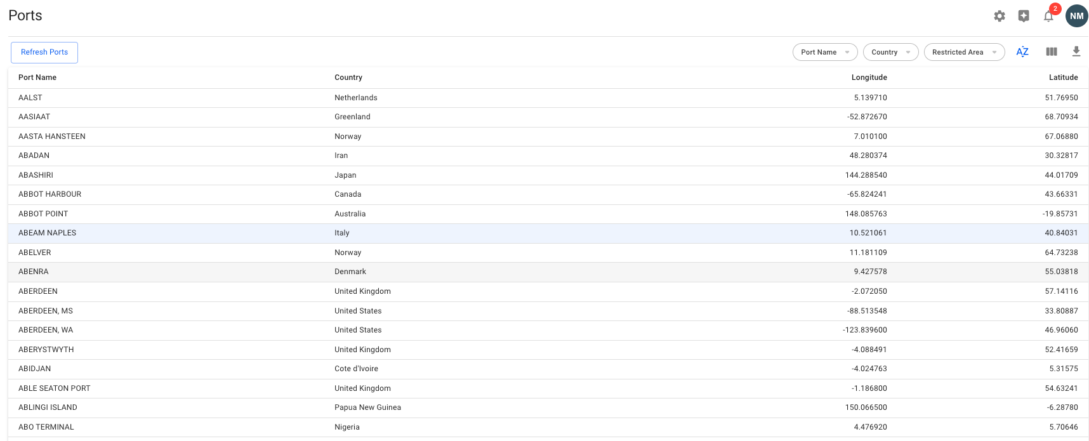Expand the Port Name filter dropdown
Viewport: 1089px width, 441px height.
click(x=824, y=52)
